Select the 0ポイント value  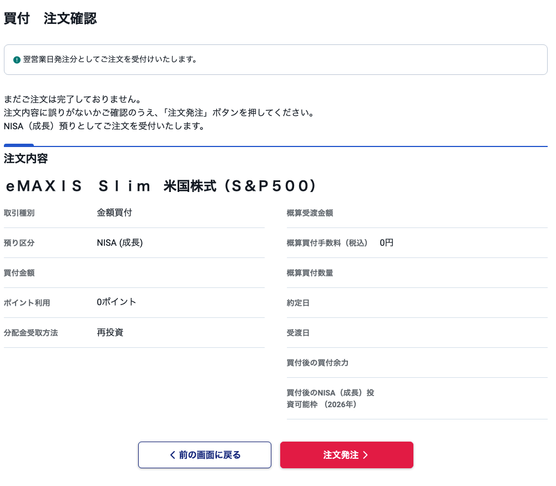(117, 302)
